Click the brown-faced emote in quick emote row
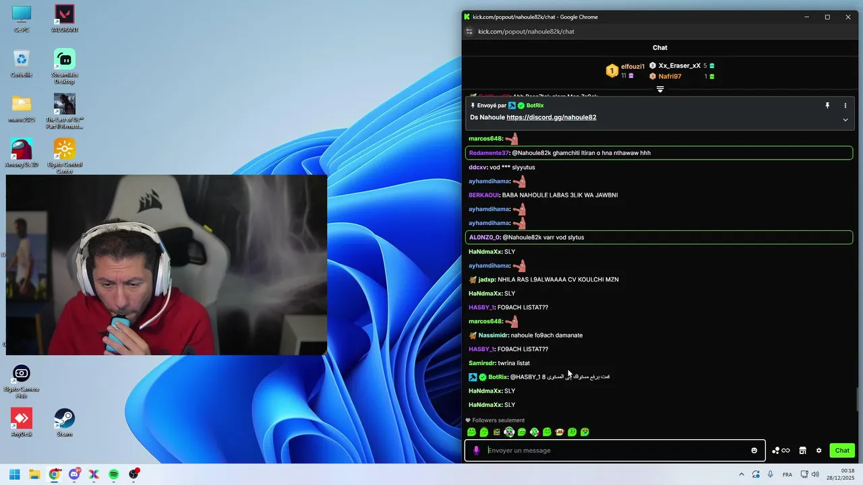 coord(560,432)
